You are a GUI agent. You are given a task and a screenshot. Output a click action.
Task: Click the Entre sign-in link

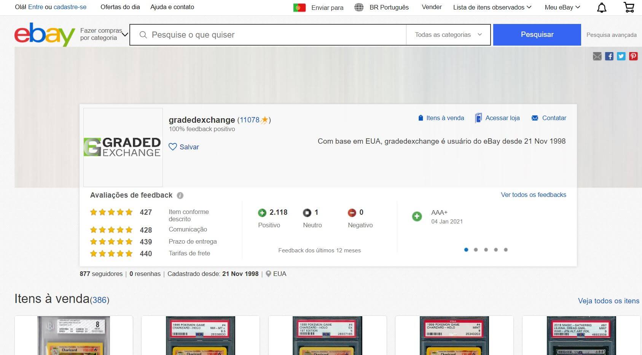36,7
